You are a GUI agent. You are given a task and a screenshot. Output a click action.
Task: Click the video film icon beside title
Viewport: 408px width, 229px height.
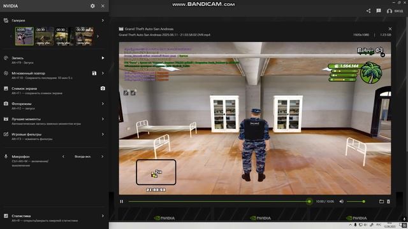click(121, 29)
